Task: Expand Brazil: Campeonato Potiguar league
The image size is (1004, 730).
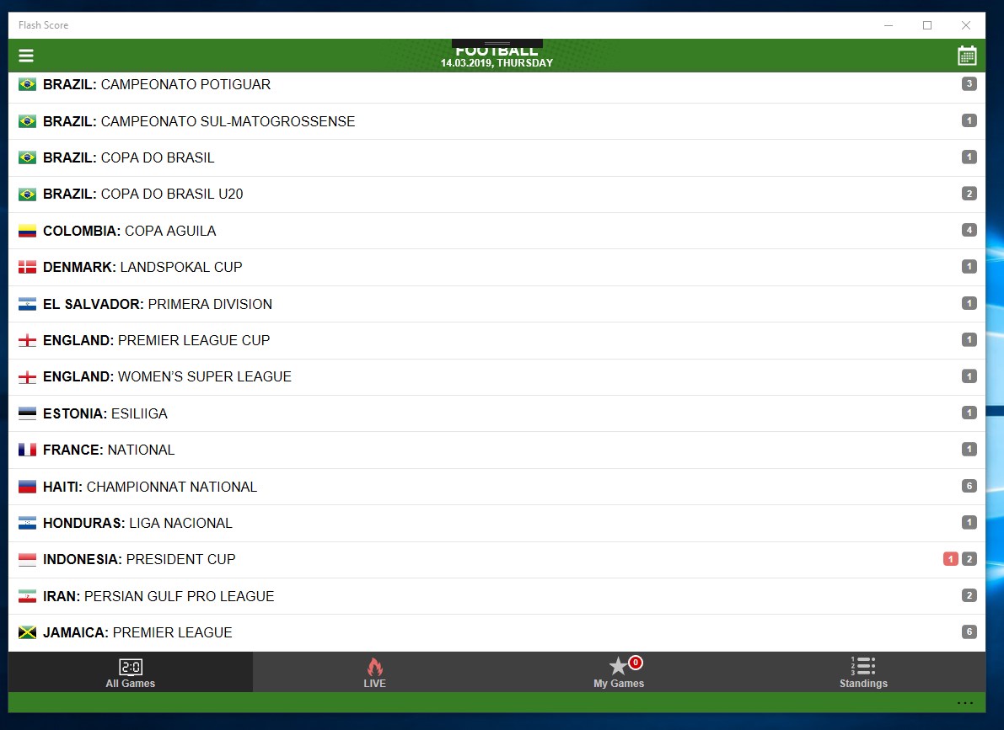Action: coord(497,84)
